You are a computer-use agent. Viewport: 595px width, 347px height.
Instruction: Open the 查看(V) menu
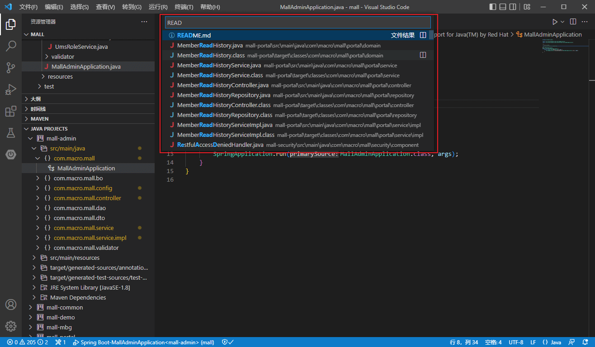click(105, 7)
